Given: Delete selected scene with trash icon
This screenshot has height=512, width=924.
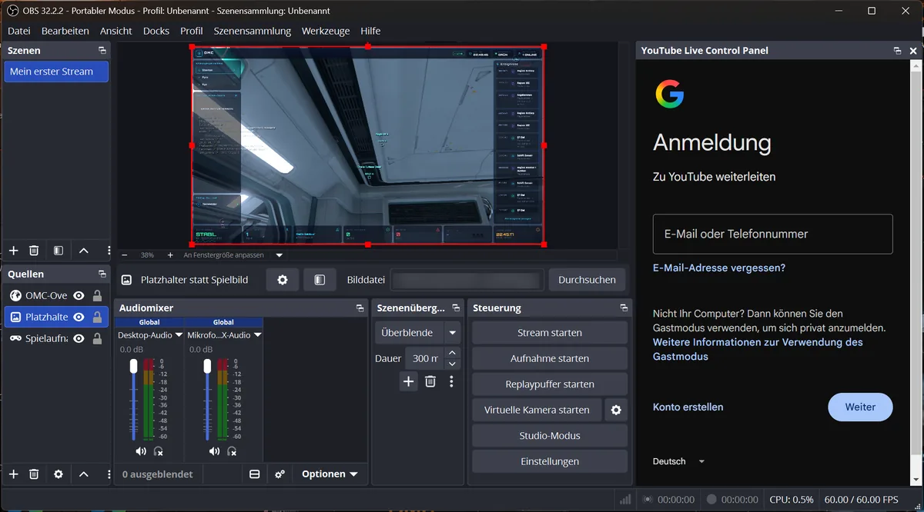Looking at the screenshot, I should coord(34,251).
